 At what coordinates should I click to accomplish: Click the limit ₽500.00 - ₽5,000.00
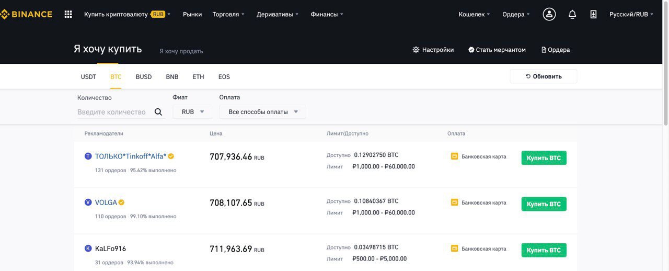pos(379,258)
